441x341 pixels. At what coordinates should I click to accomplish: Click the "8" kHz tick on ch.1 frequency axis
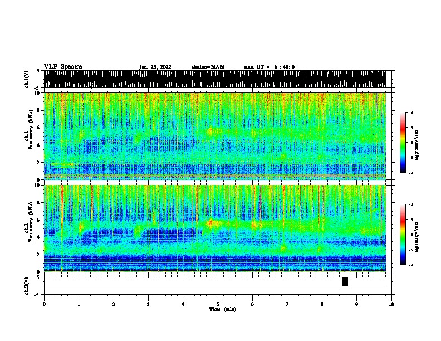(38, 110)
